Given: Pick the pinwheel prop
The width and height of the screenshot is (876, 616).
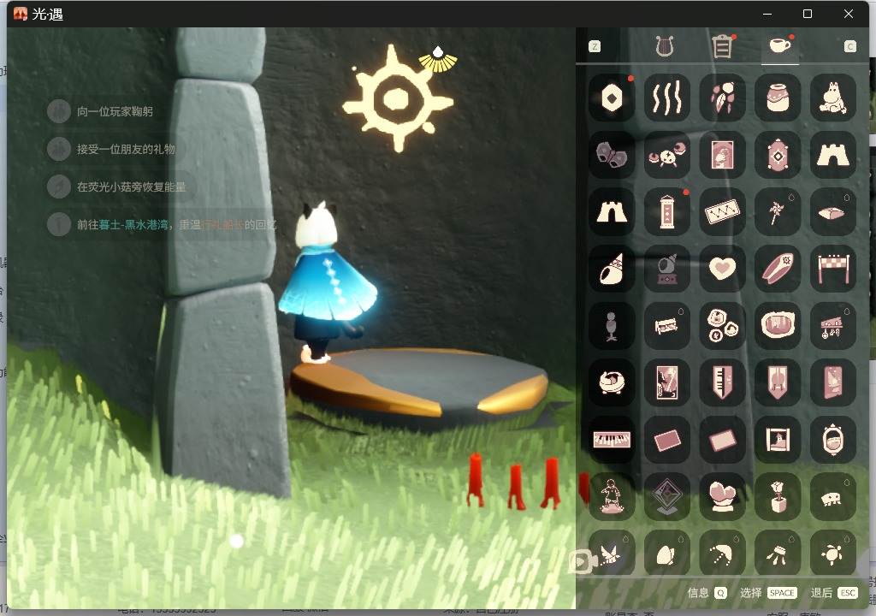Looking at the screenshot, I should pos(778,212).
